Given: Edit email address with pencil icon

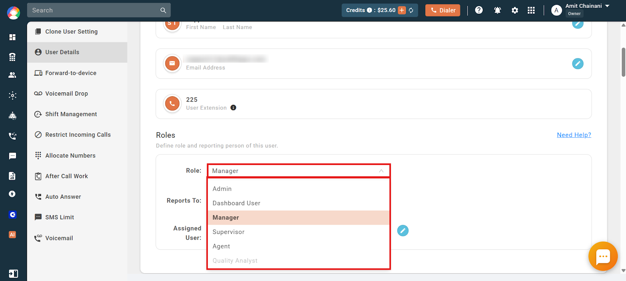Looking at the screenshot, I should click(x=578, y=63).
